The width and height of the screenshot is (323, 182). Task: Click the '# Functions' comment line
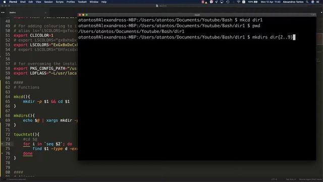(26, 87)
